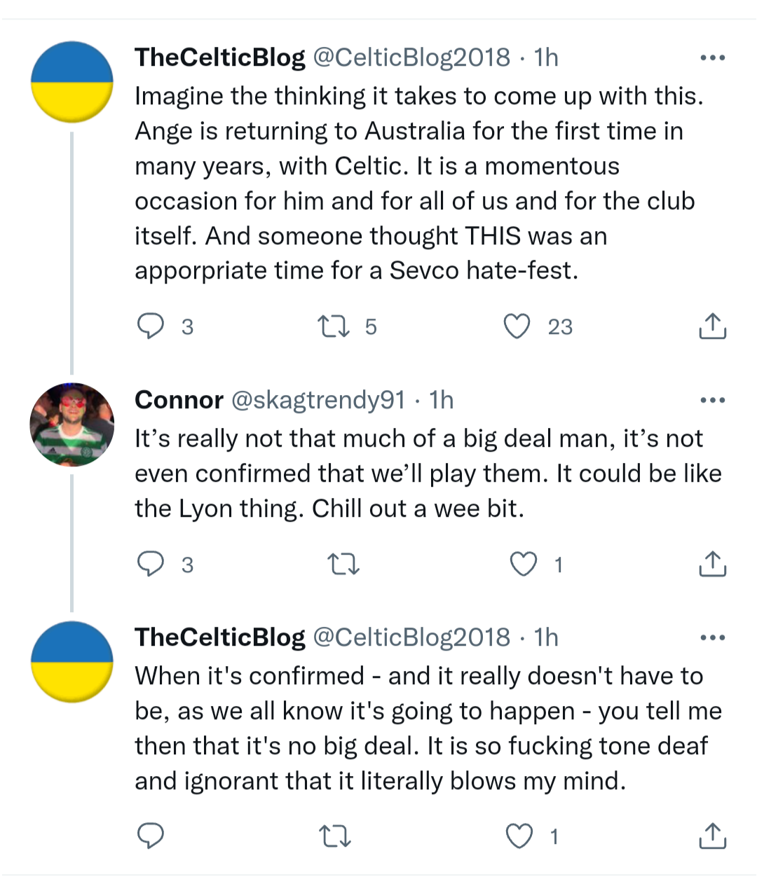This screenshot has height=879, width=757.
Task: Like the tweet with 23 likes
Action: click(517, 326)
